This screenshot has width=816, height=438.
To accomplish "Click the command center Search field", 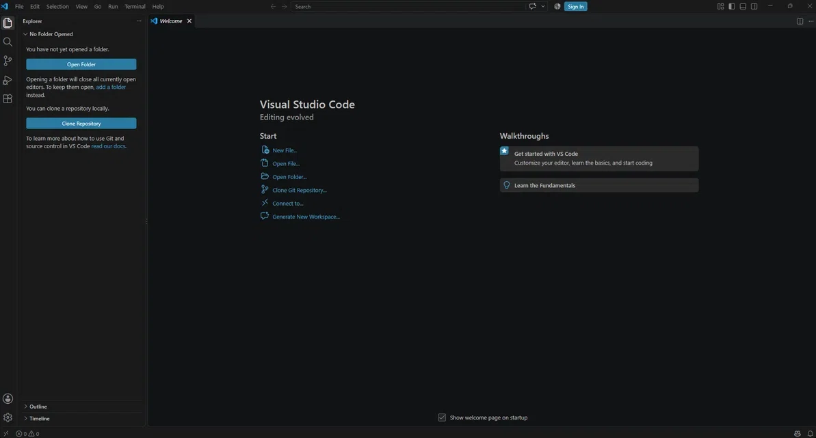I will 408,7.
